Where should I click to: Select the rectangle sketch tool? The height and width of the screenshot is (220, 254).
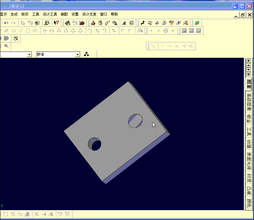[14, 31]
